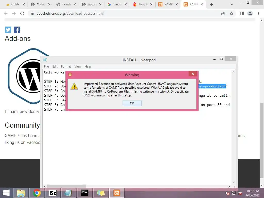Switch to the Account browser tab
264x198 pixels.
point(89,4)
